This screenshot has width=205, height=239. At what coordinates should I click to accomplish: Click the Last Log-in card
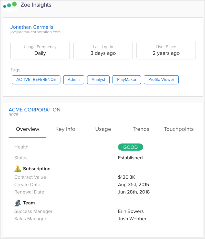103,50
